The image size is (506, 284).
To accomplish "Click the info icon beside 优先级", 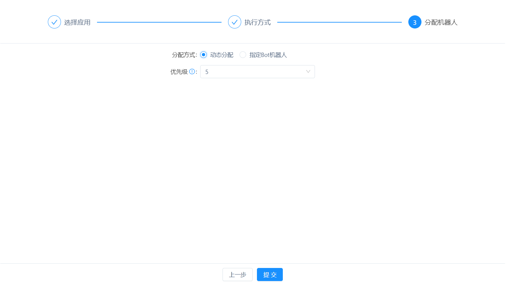I will tap(192, 72).
